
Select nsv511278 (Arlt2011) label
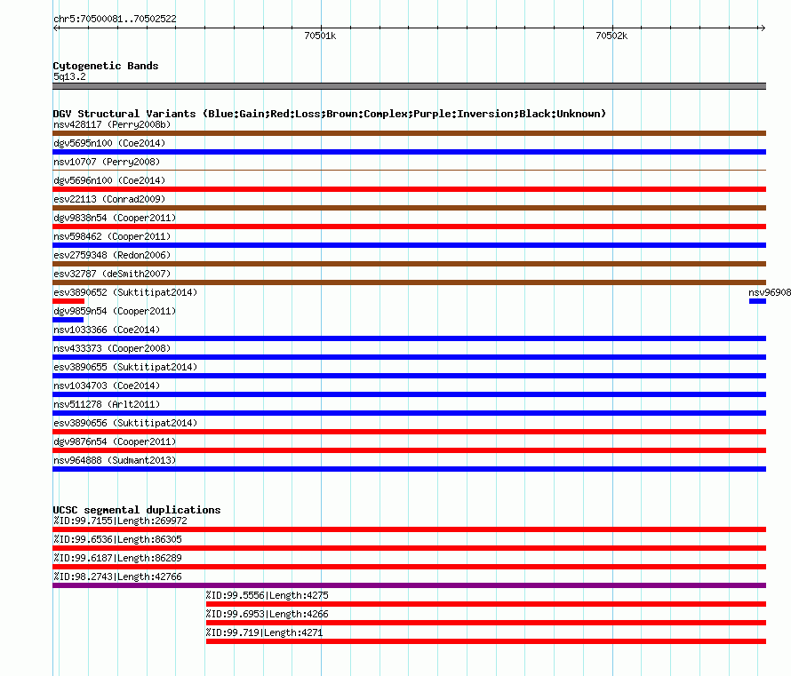(x=107, y=404)
